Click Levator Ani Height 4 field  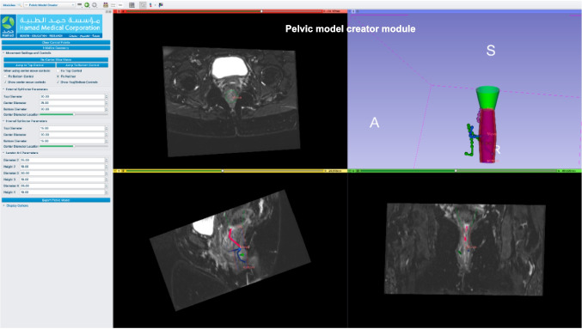[63, 192]
